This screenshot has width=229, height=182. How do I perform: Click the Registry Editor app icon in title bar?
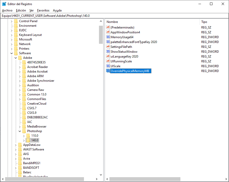point(4,4)
